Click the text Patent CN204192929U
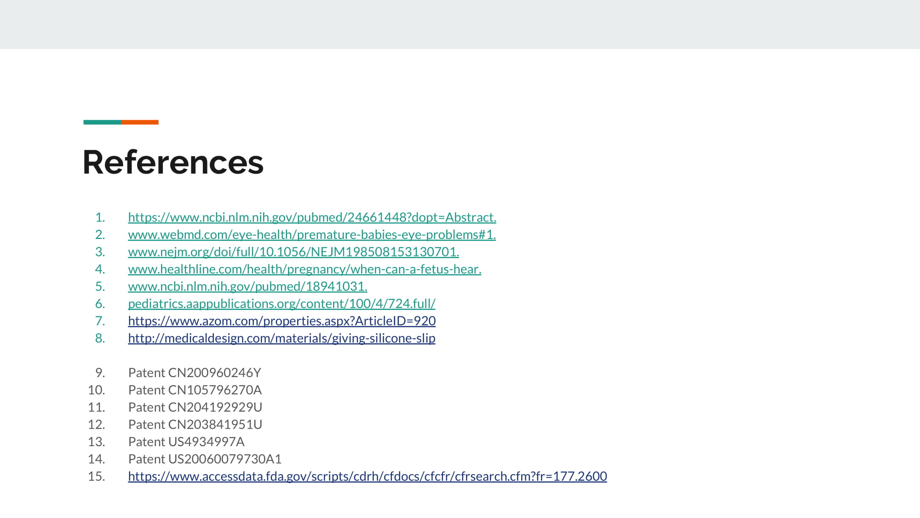 195,407
